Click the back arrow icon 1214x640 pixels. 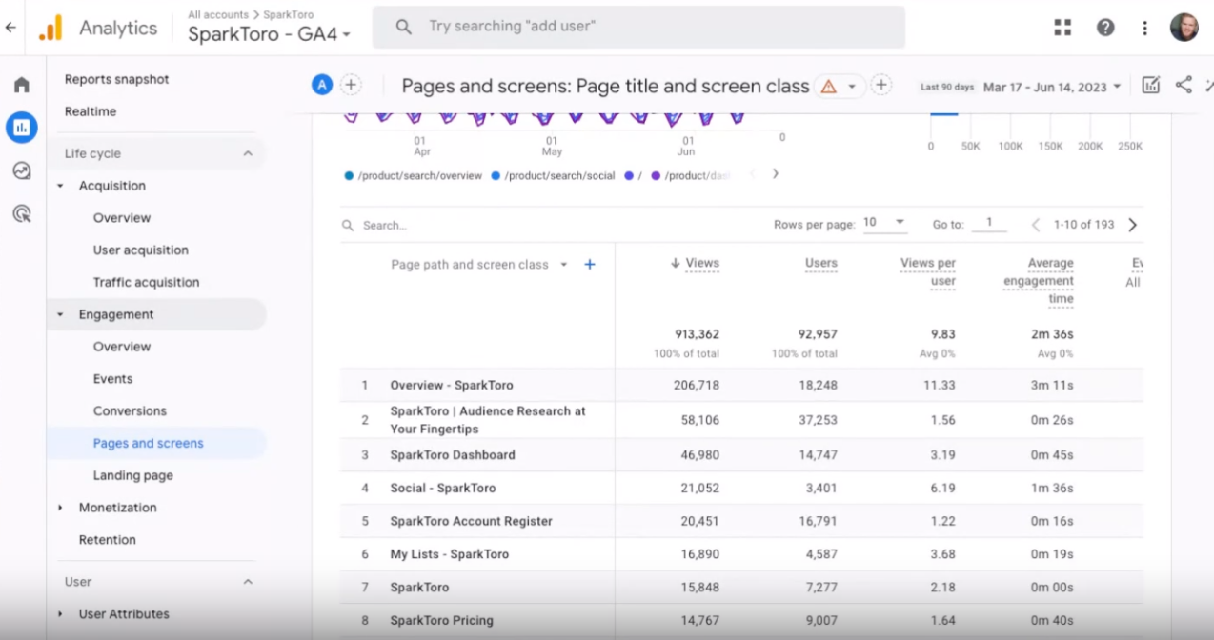coord(10,28)
